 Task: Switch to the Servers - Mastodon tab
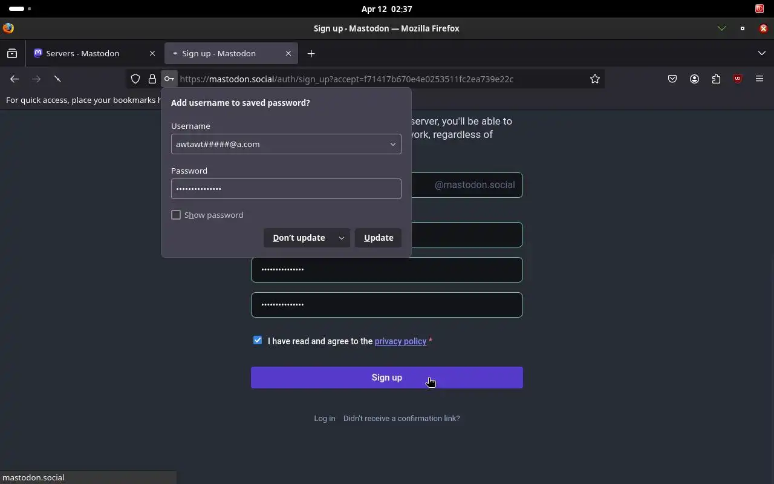pyautogui.click(x=95, y=53)
